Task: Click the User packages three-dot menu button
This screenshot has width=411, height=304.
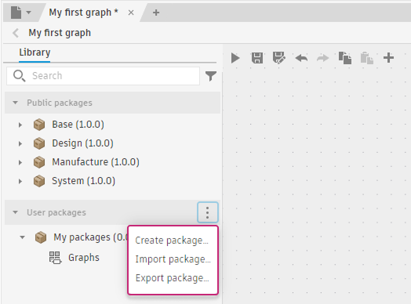Action: [207, 212]
